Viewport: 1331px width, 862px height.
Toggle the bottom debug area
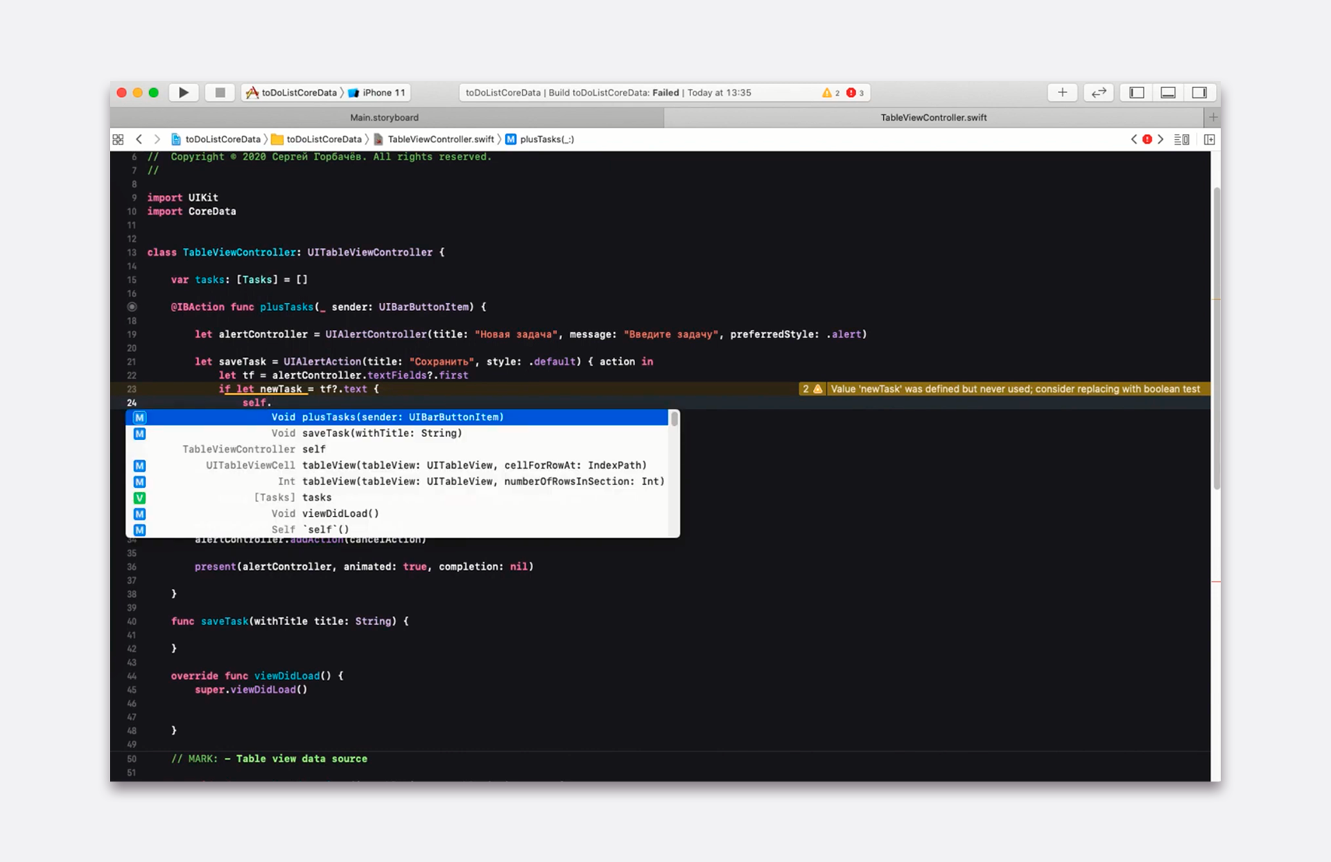(1168, 92)
